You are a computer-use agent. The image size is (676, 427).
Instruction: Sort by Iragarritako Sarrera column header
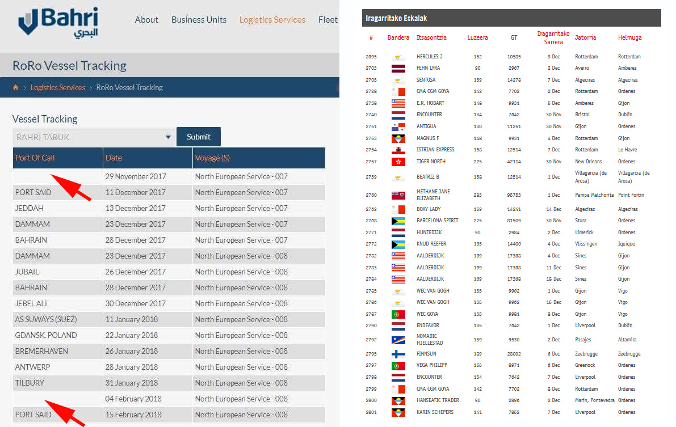pyautogui.click(x=553, y=38)
